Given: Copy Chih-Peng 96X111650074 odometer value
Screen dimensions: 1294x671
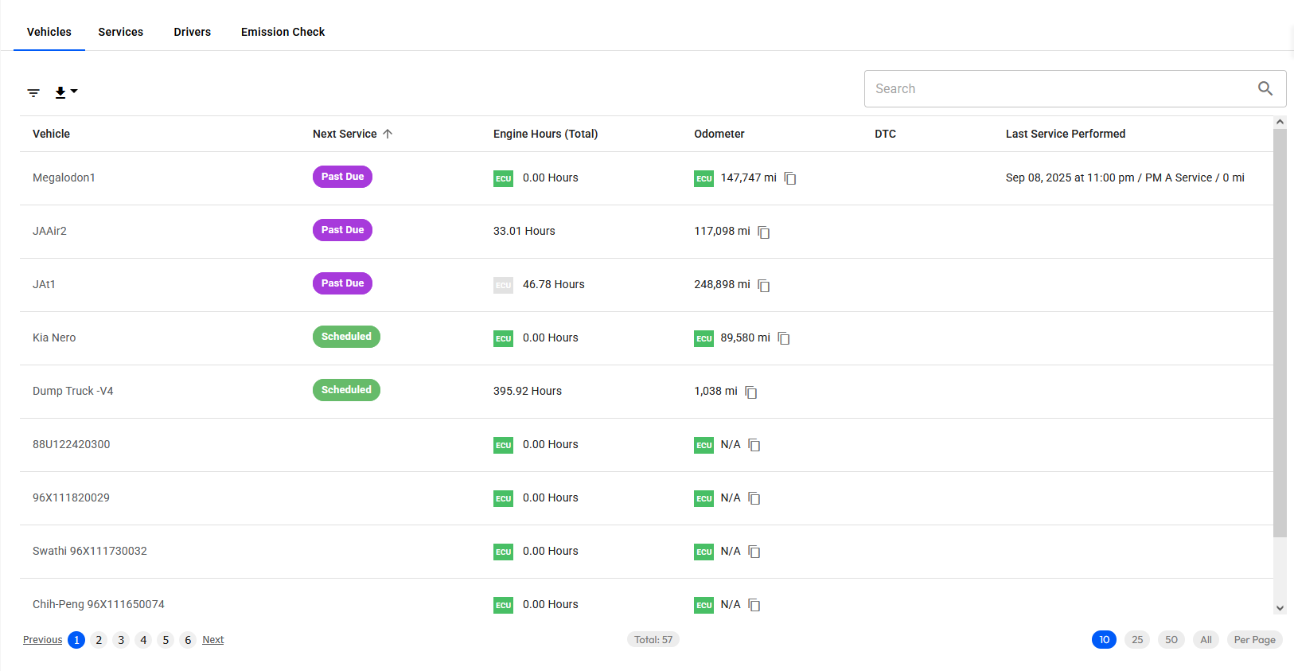Looking at the screenshot, I should point(754,605).
